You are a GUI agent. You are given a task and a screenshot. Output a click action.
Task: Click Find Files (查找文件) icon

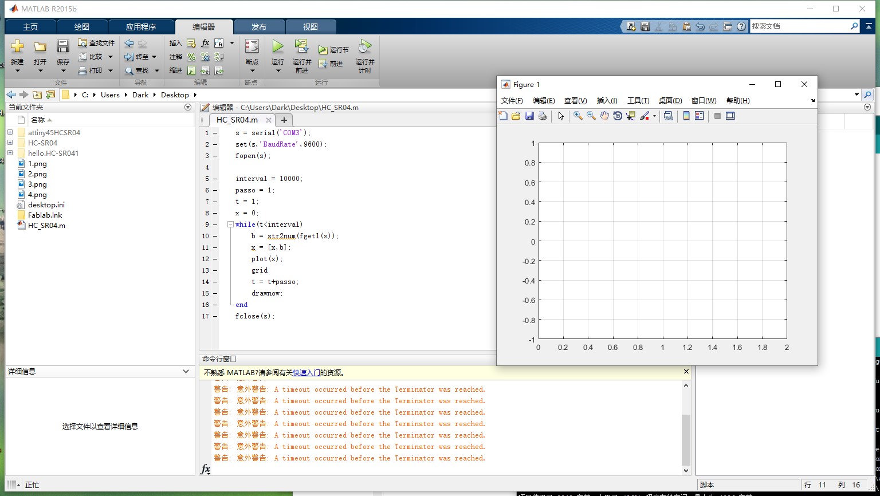tap(83, 43)
